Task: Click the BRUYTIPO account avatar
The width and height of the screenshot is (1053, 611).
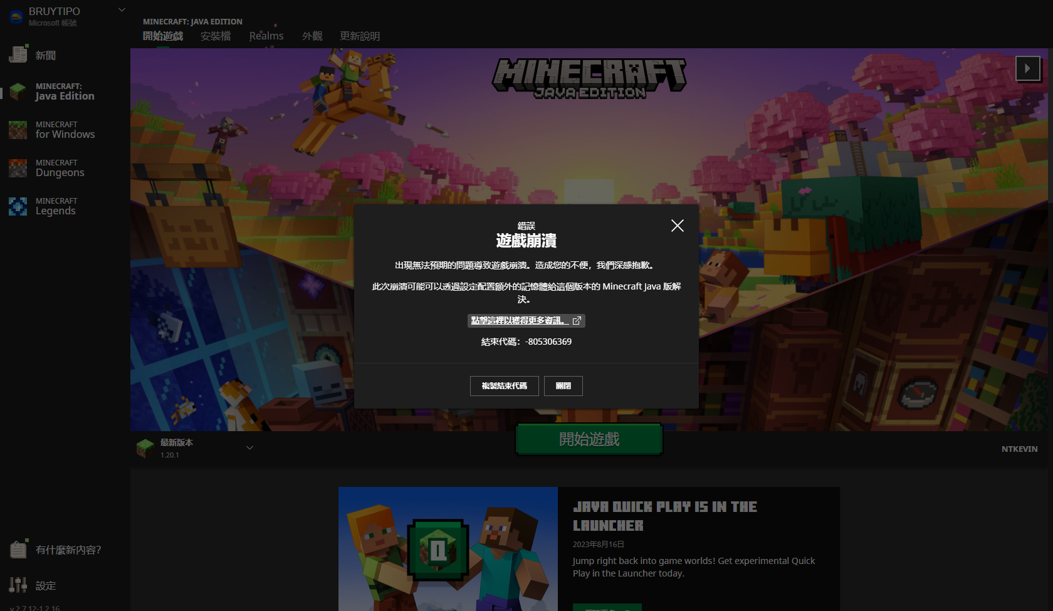Action: [16, 16]
